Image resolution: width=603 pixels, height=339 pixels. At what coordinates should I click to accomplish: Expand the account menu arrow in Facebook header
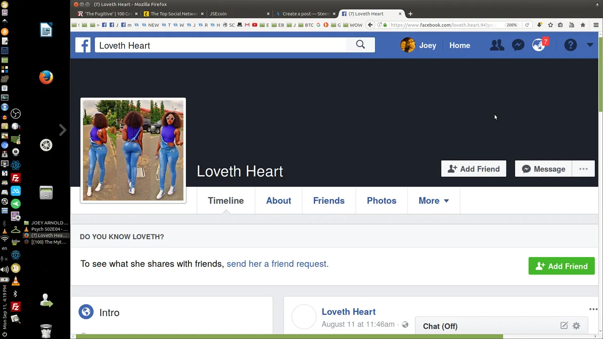[x=590, y=45]
